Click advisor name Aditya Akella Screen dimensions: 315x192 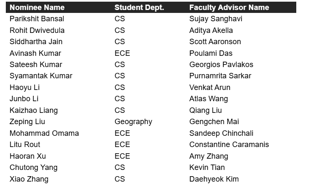(211, 30)
